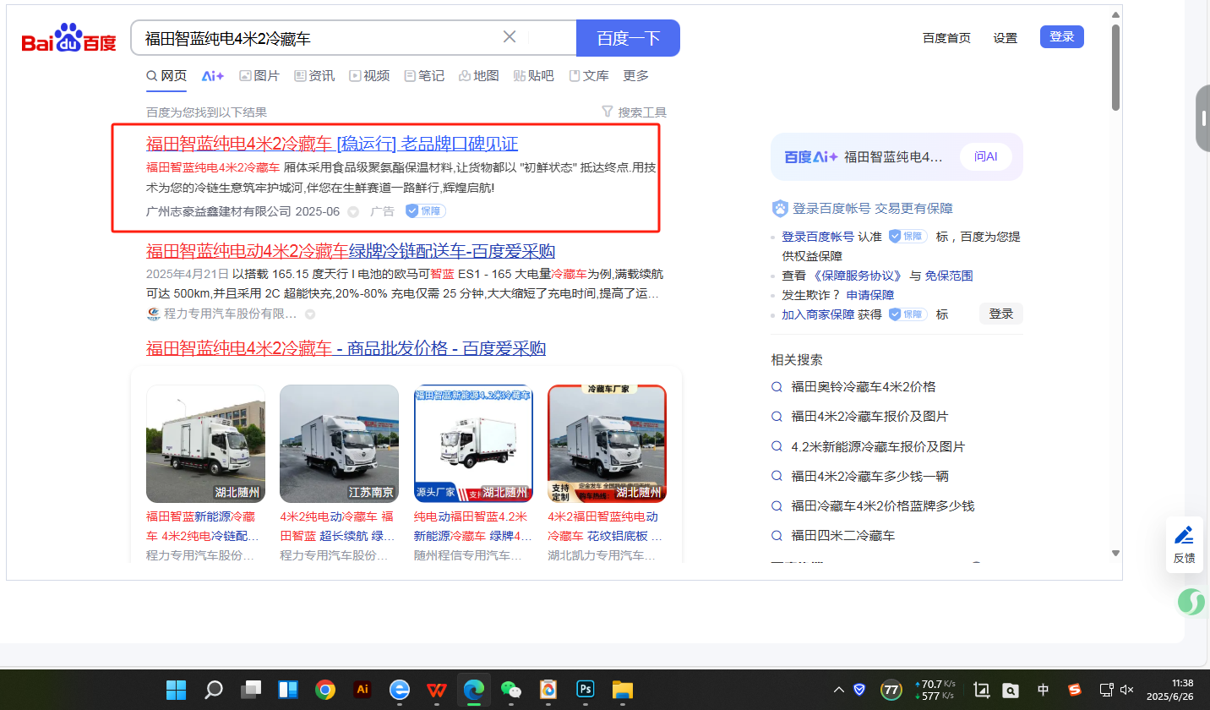Click the 保障 badge on the ad result

pos(425,210)
